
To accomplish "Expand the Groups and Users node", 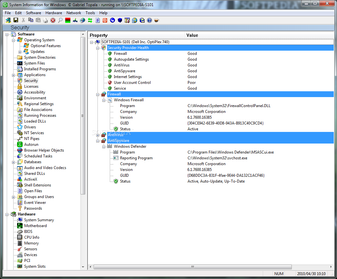I will pyautogui.click(x=13, y=197).
